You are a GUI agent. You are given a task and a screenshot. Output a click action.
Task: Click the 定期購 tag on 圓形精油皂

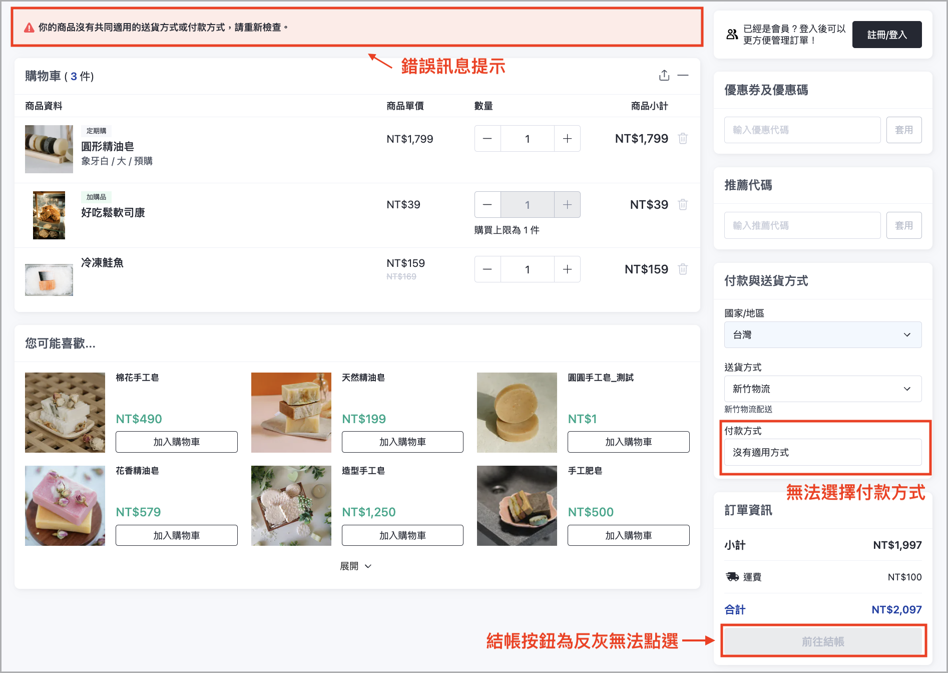click(x=96, y=131)
